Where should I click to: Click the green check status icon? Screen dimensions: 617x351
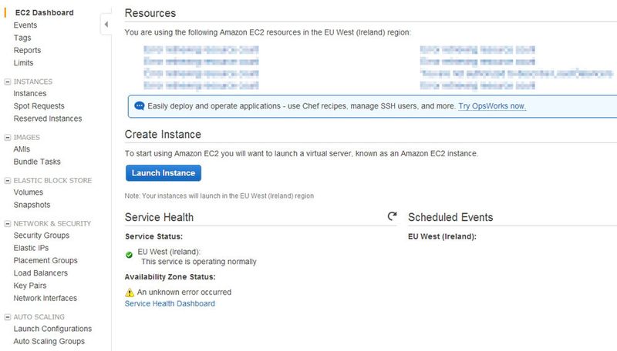point(129,255)
